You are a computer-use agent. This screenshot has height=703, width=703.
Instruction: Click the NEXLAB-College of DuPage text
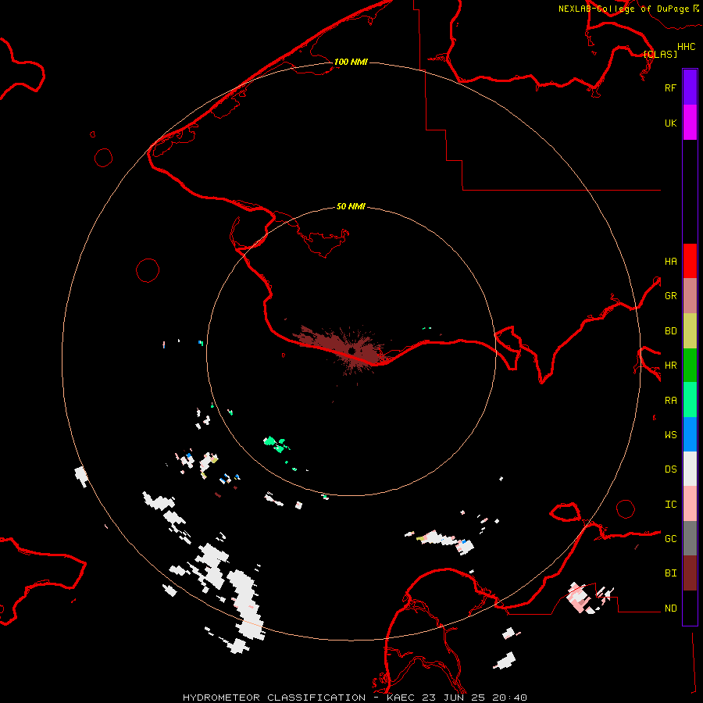[x=623, y=9]
